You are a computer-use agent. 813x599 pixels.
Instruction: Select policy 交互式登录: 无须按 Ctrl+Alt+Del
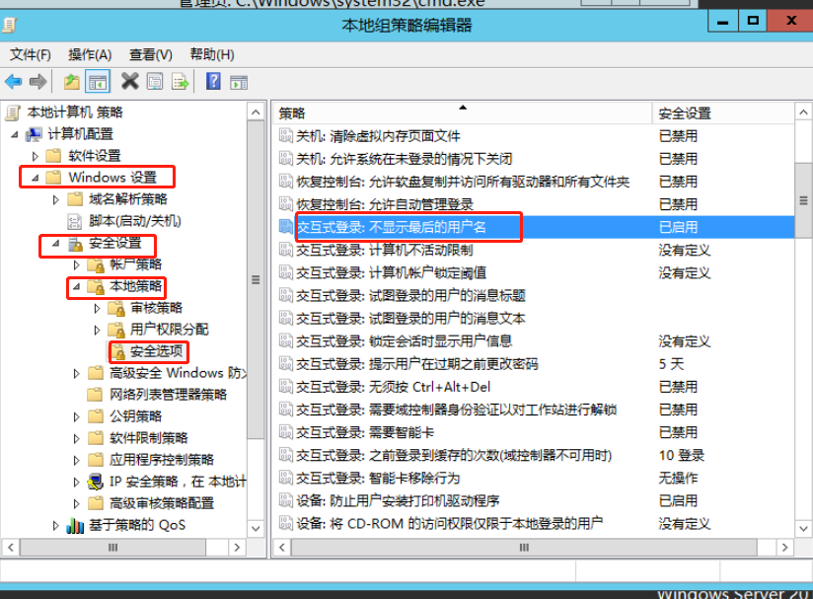pos(393,387)
